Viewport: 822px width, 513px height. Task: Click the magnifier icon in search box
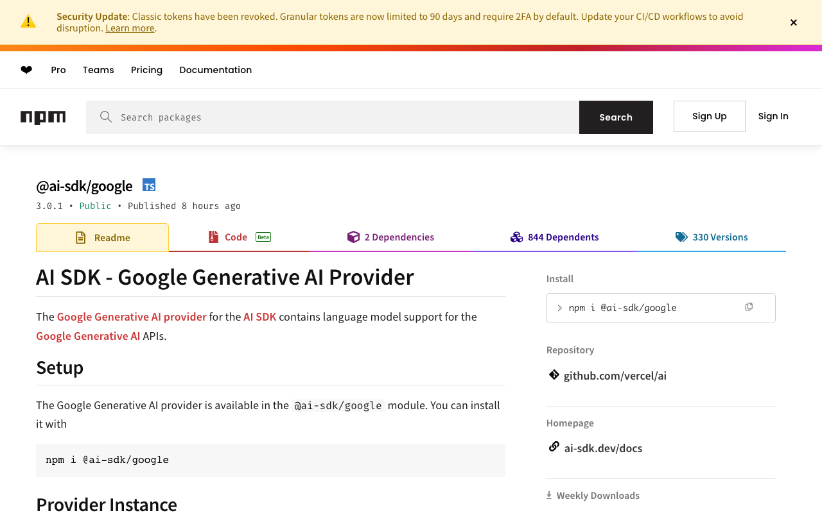[106, 117]
